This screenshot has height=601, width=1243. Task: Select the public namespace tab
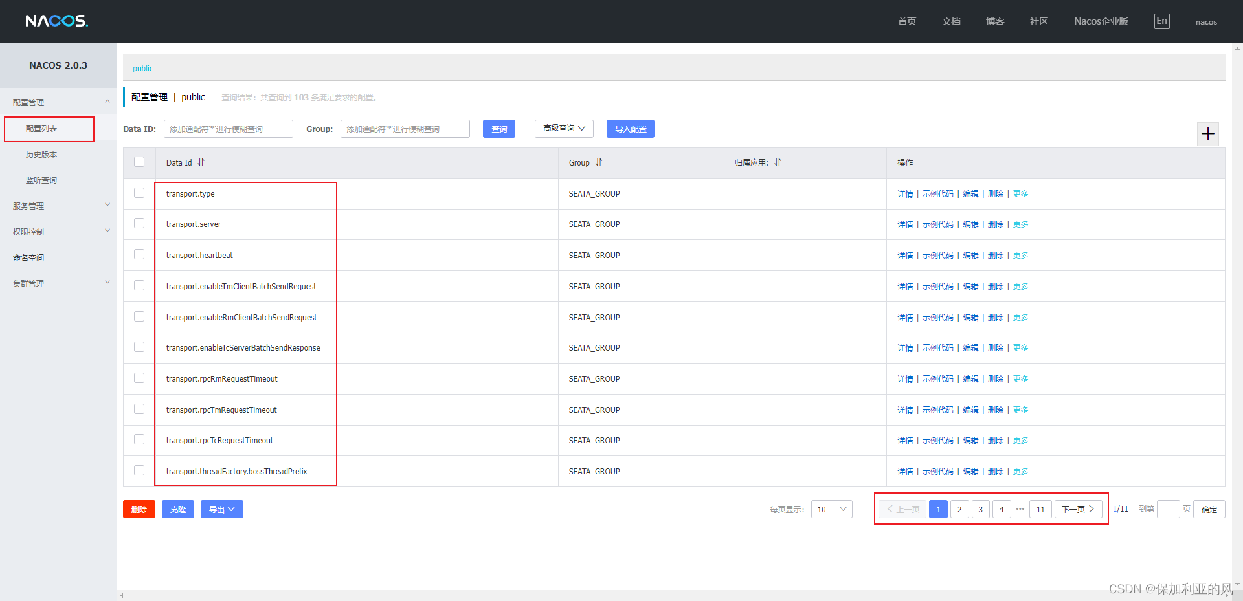click(143, 69)
